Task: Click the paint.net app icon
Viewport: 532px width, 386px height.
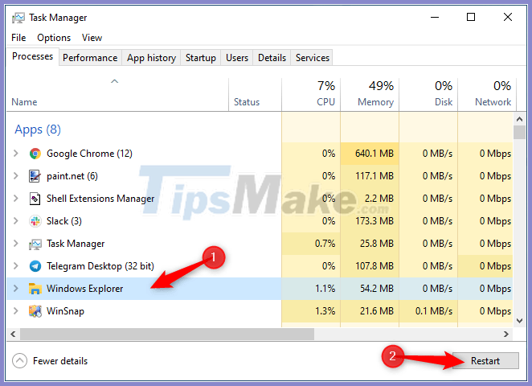Action: click(x=35, y=176)
